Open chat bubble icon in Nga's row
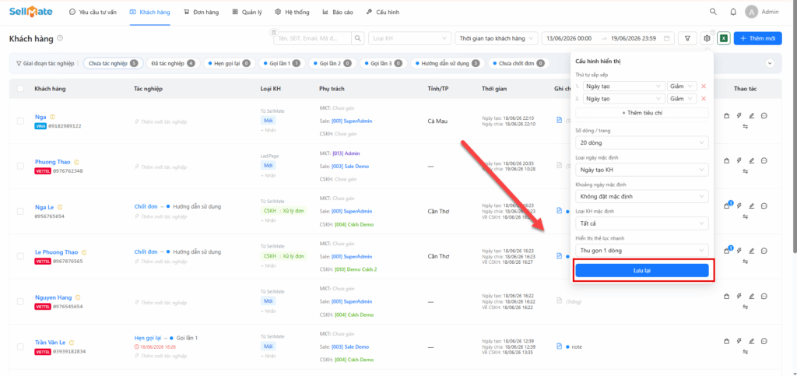 [764, 116]
